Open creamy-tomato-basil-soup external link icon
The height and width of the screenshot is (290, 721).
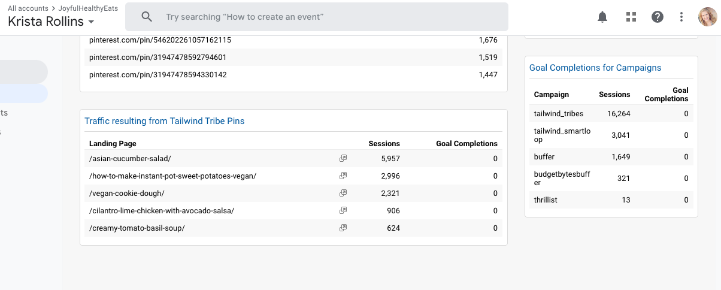(x=343, y=228)
